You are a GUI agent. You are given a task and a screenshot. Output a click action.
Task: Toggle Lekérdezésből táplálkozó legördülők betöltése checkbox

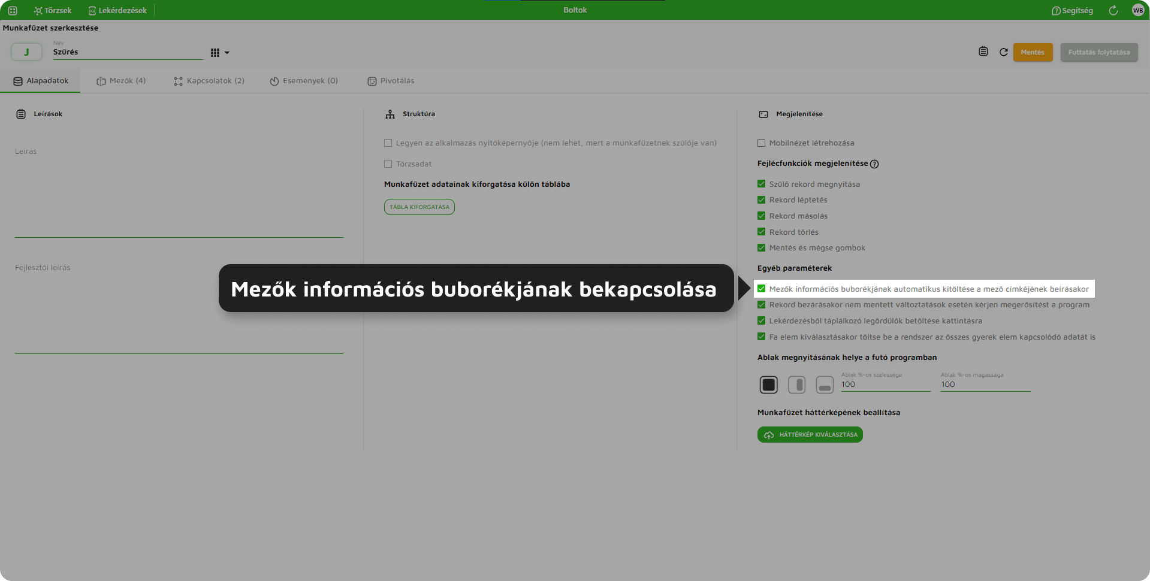point(761,321)
